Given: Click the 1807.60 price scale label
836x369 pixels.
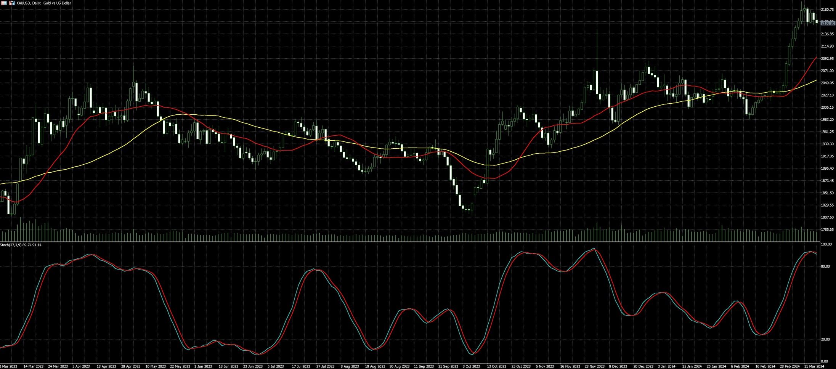Looking at the screenshot, I should tap(828, 217).
